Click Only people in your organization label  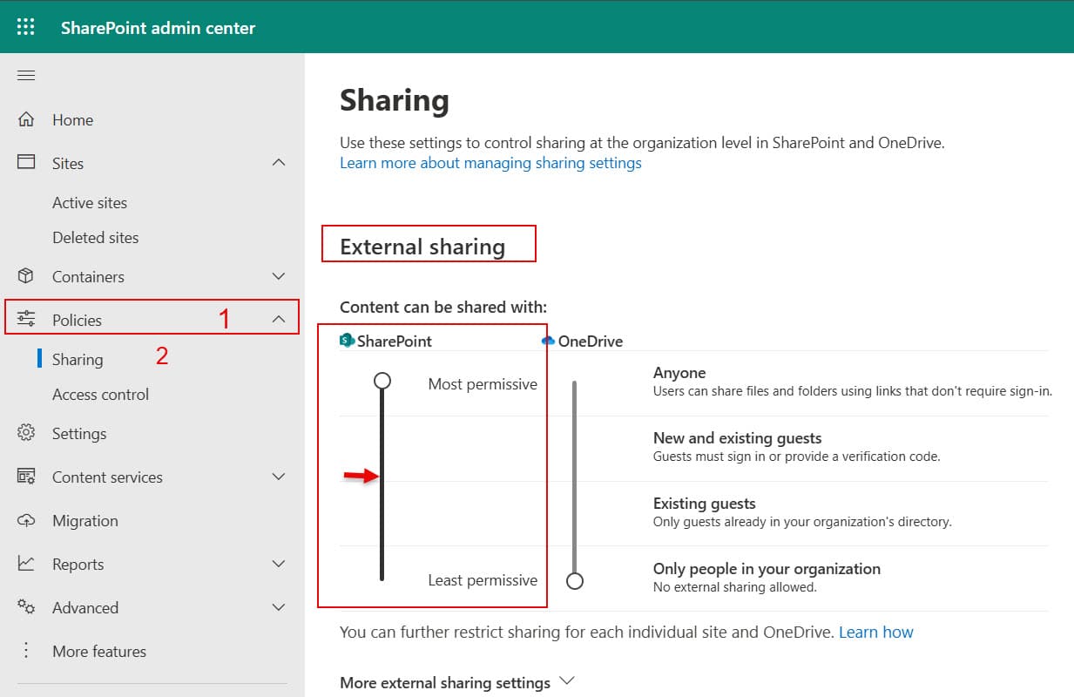[767, 569]
